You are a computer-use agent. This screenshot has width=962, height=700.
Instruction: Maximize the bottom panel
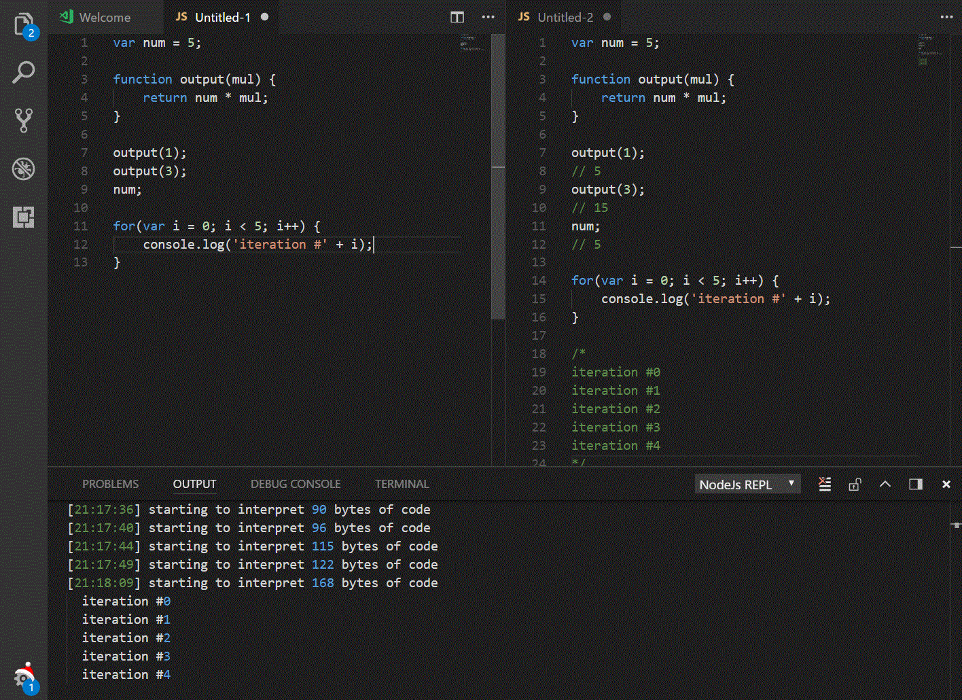[x=915, y=484]
